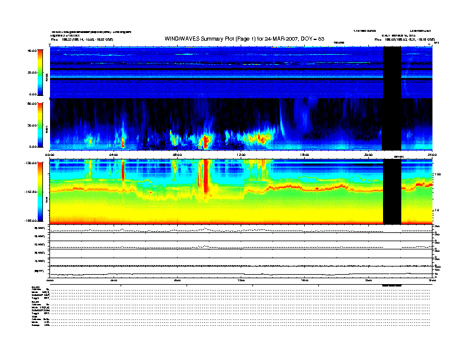Click the 60.00 label on RAD1 colorbar
The image size is (466, 360).
click(x=32, y=104)
